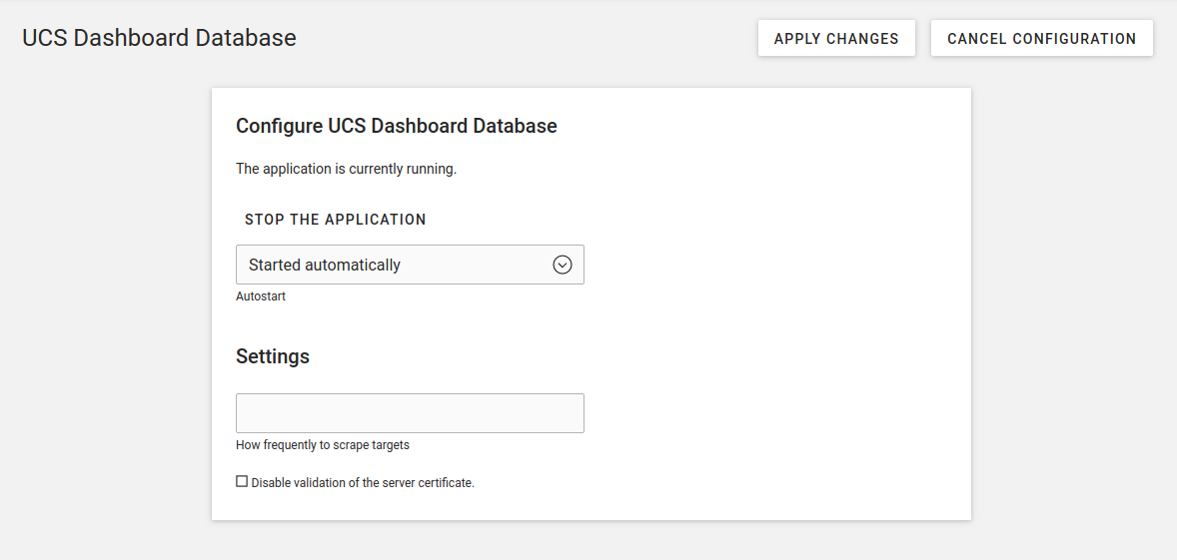Click 'The application is currently running' status text
1177x560 pixels.
tap(346, 169)
